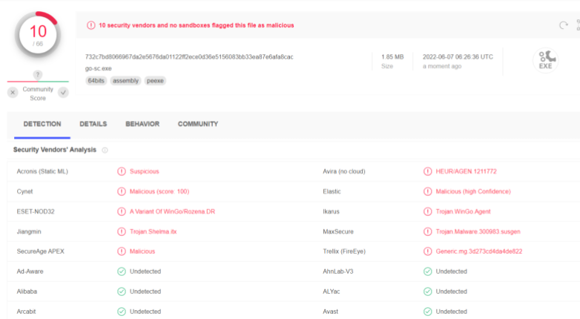Vote malicious with the X community button

(13, 93)
